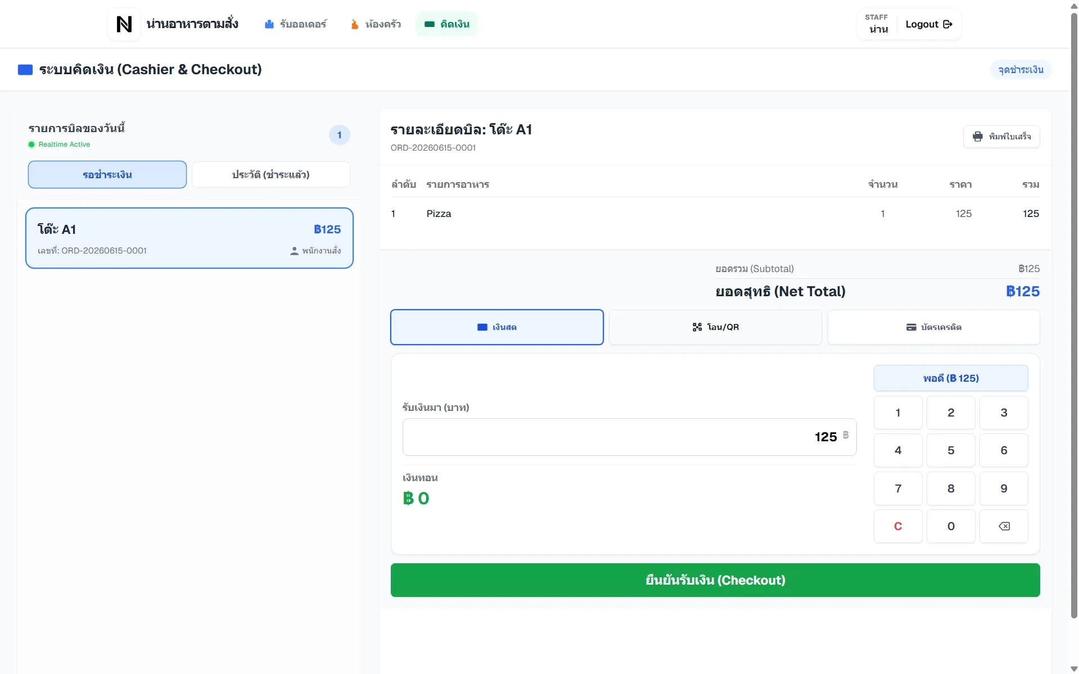Tap keypad digit 5
The height and width of the screenshot is (674, 1079).
(951, 450)
